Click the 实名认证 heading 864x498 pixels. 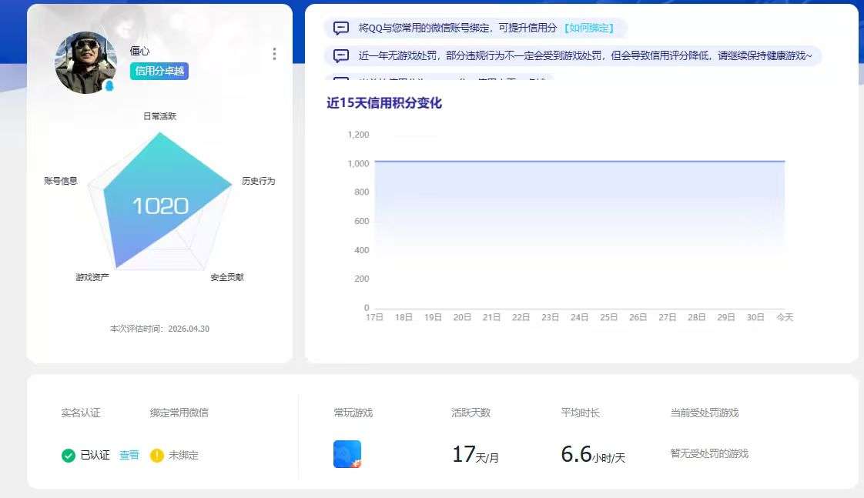tap(80, 413)
